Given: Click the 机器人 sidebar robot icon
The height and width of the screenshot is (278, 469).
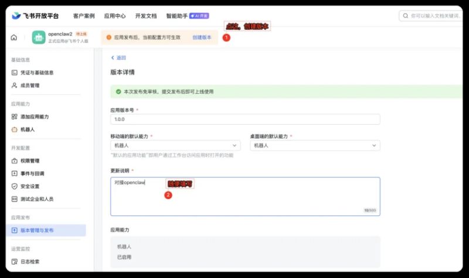Looking at the screenshot, I should click(x=14, y=129).
